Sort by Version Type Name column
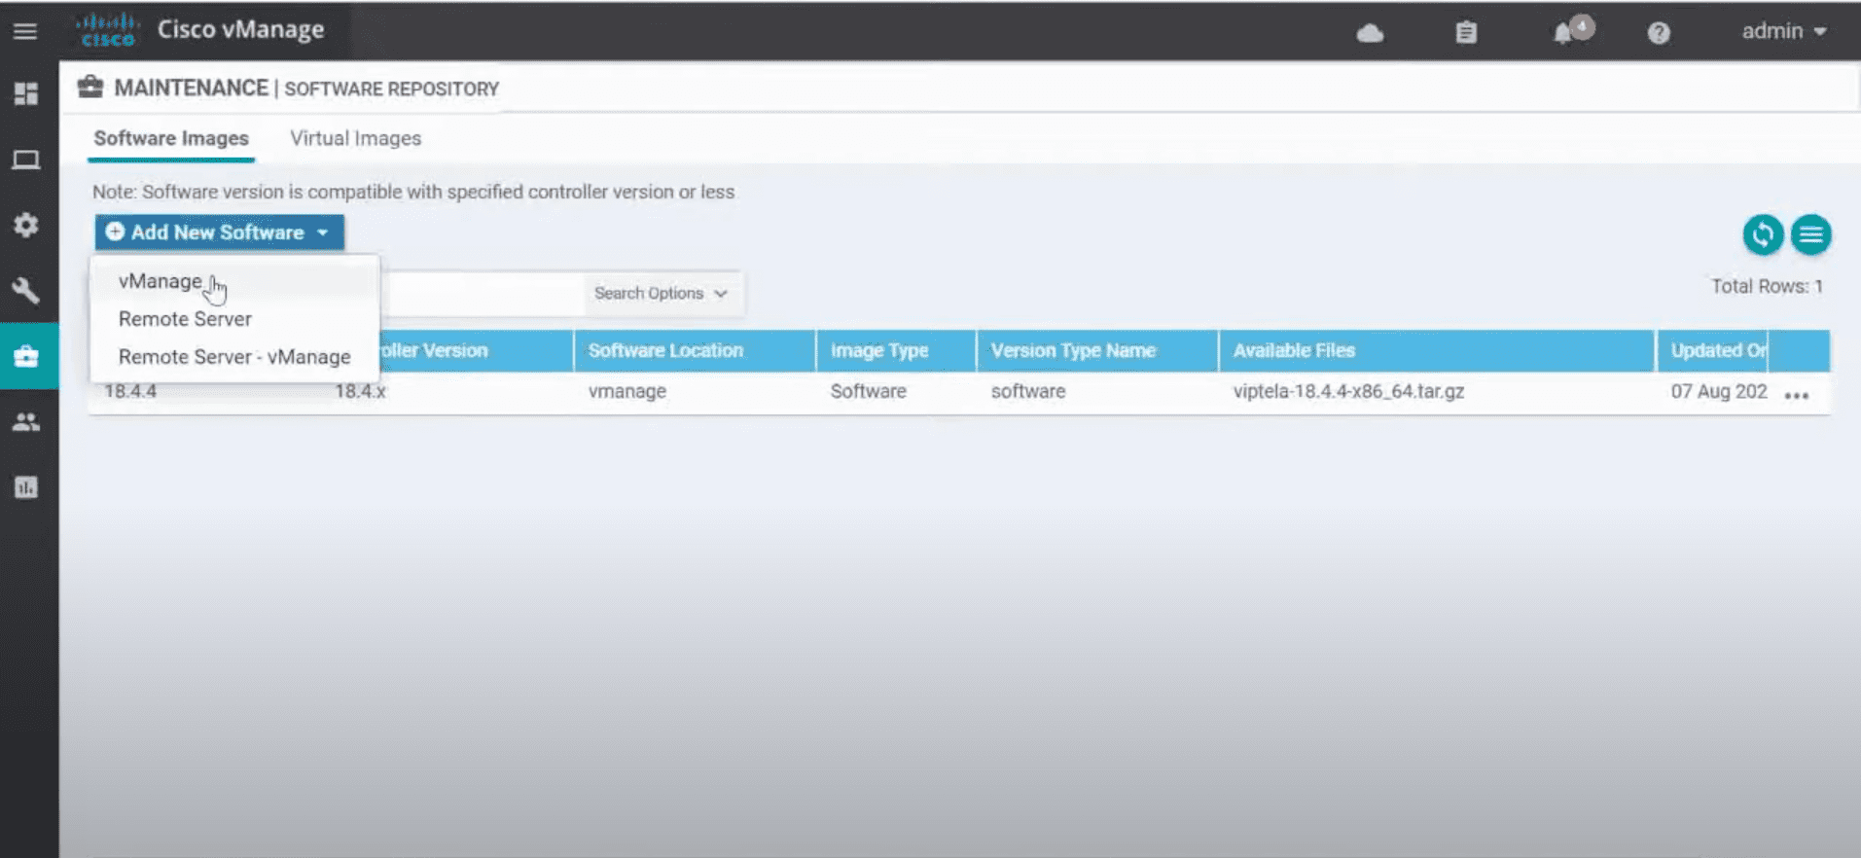This screenshot has height=858, width=1861. pyautogui.click(x=1073, y=350)
